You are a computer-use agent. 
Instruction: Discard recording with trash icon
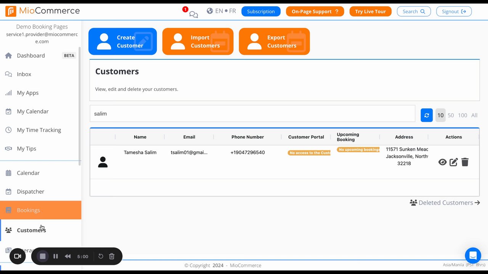tap(112, 256)
